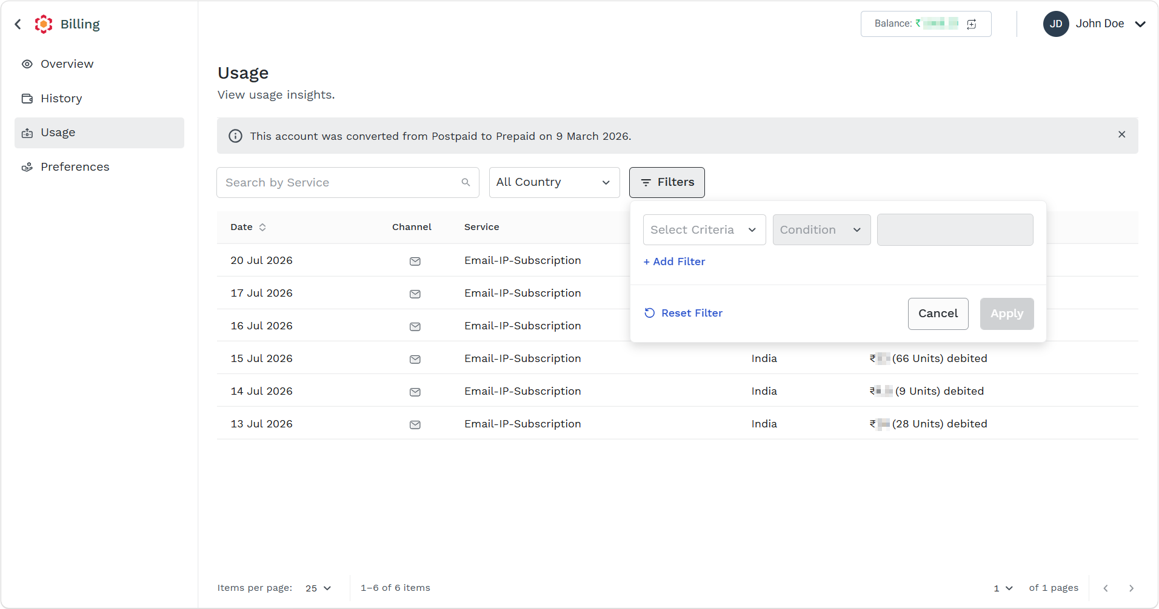Click Reset Filter
The width and height of the screenshot is (1159, 609).
(684, 313)
